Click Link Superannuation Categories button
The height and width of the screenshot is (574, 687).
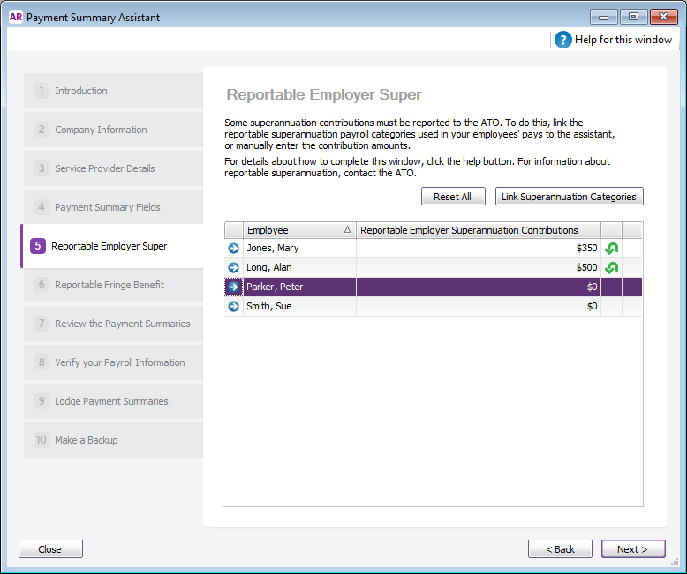pyautogui.click(x=569, y=197)
